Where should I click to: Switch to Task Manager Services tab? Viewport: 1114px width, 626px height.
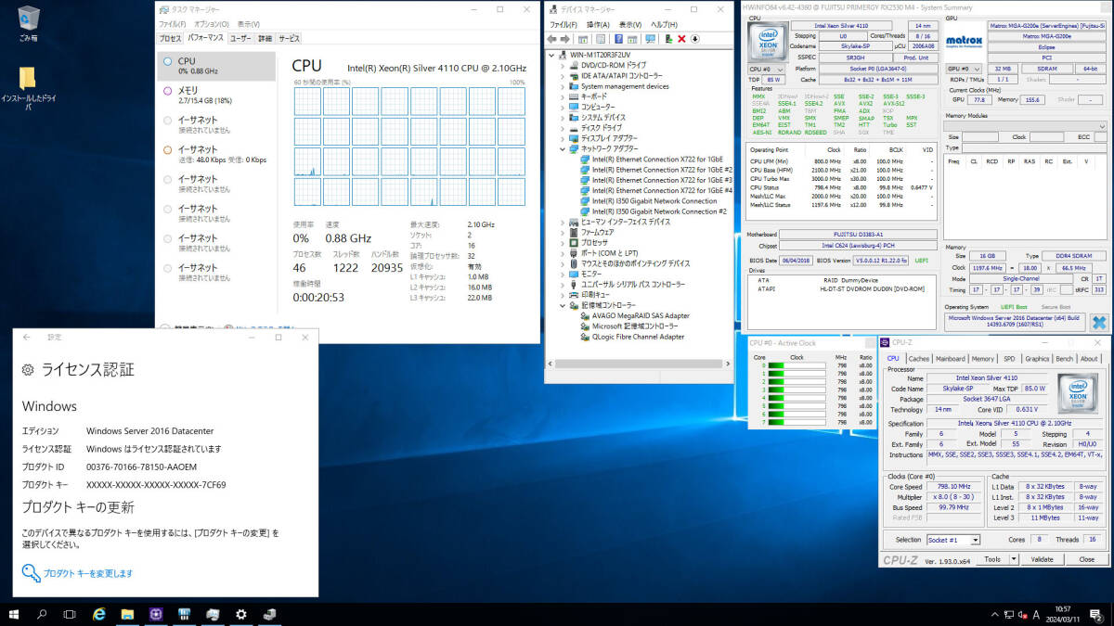(290, 38)
